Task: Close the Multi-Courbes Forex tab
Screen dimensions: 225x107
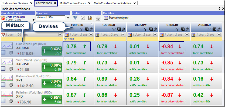Action: 89,3
